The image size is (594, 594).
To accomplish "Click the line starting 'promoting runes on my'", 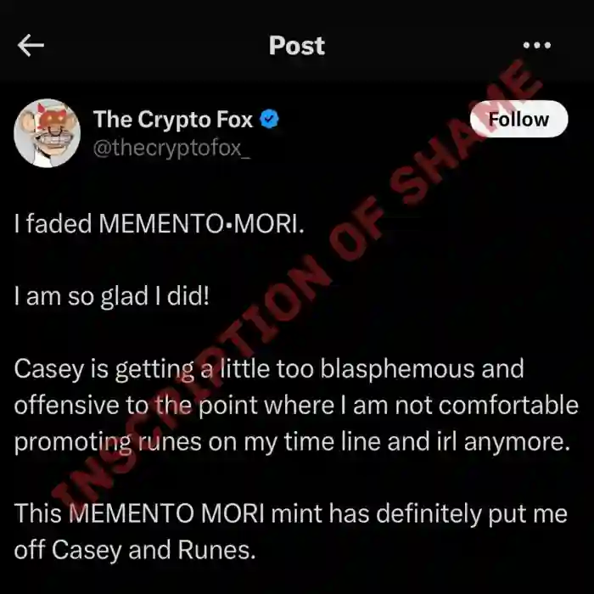I will 292,442.
